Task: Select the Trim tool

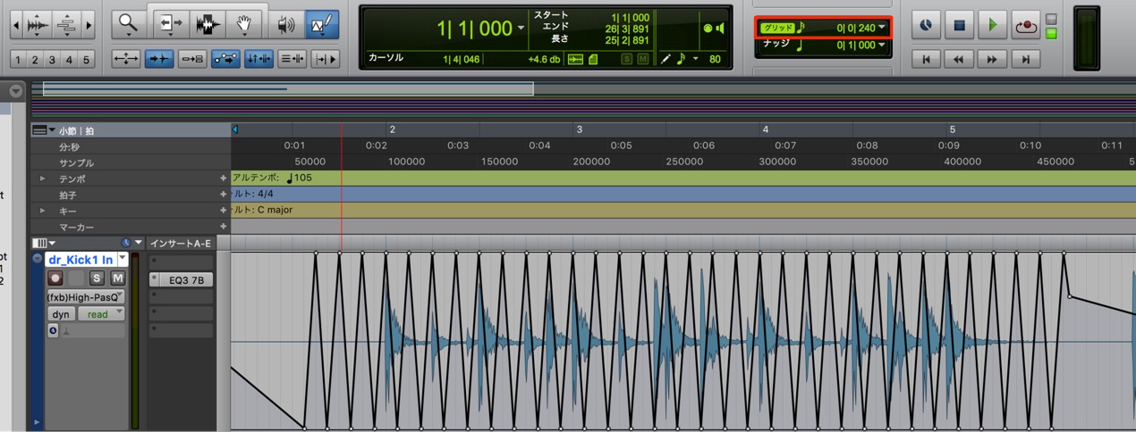Action: [169, 24]
